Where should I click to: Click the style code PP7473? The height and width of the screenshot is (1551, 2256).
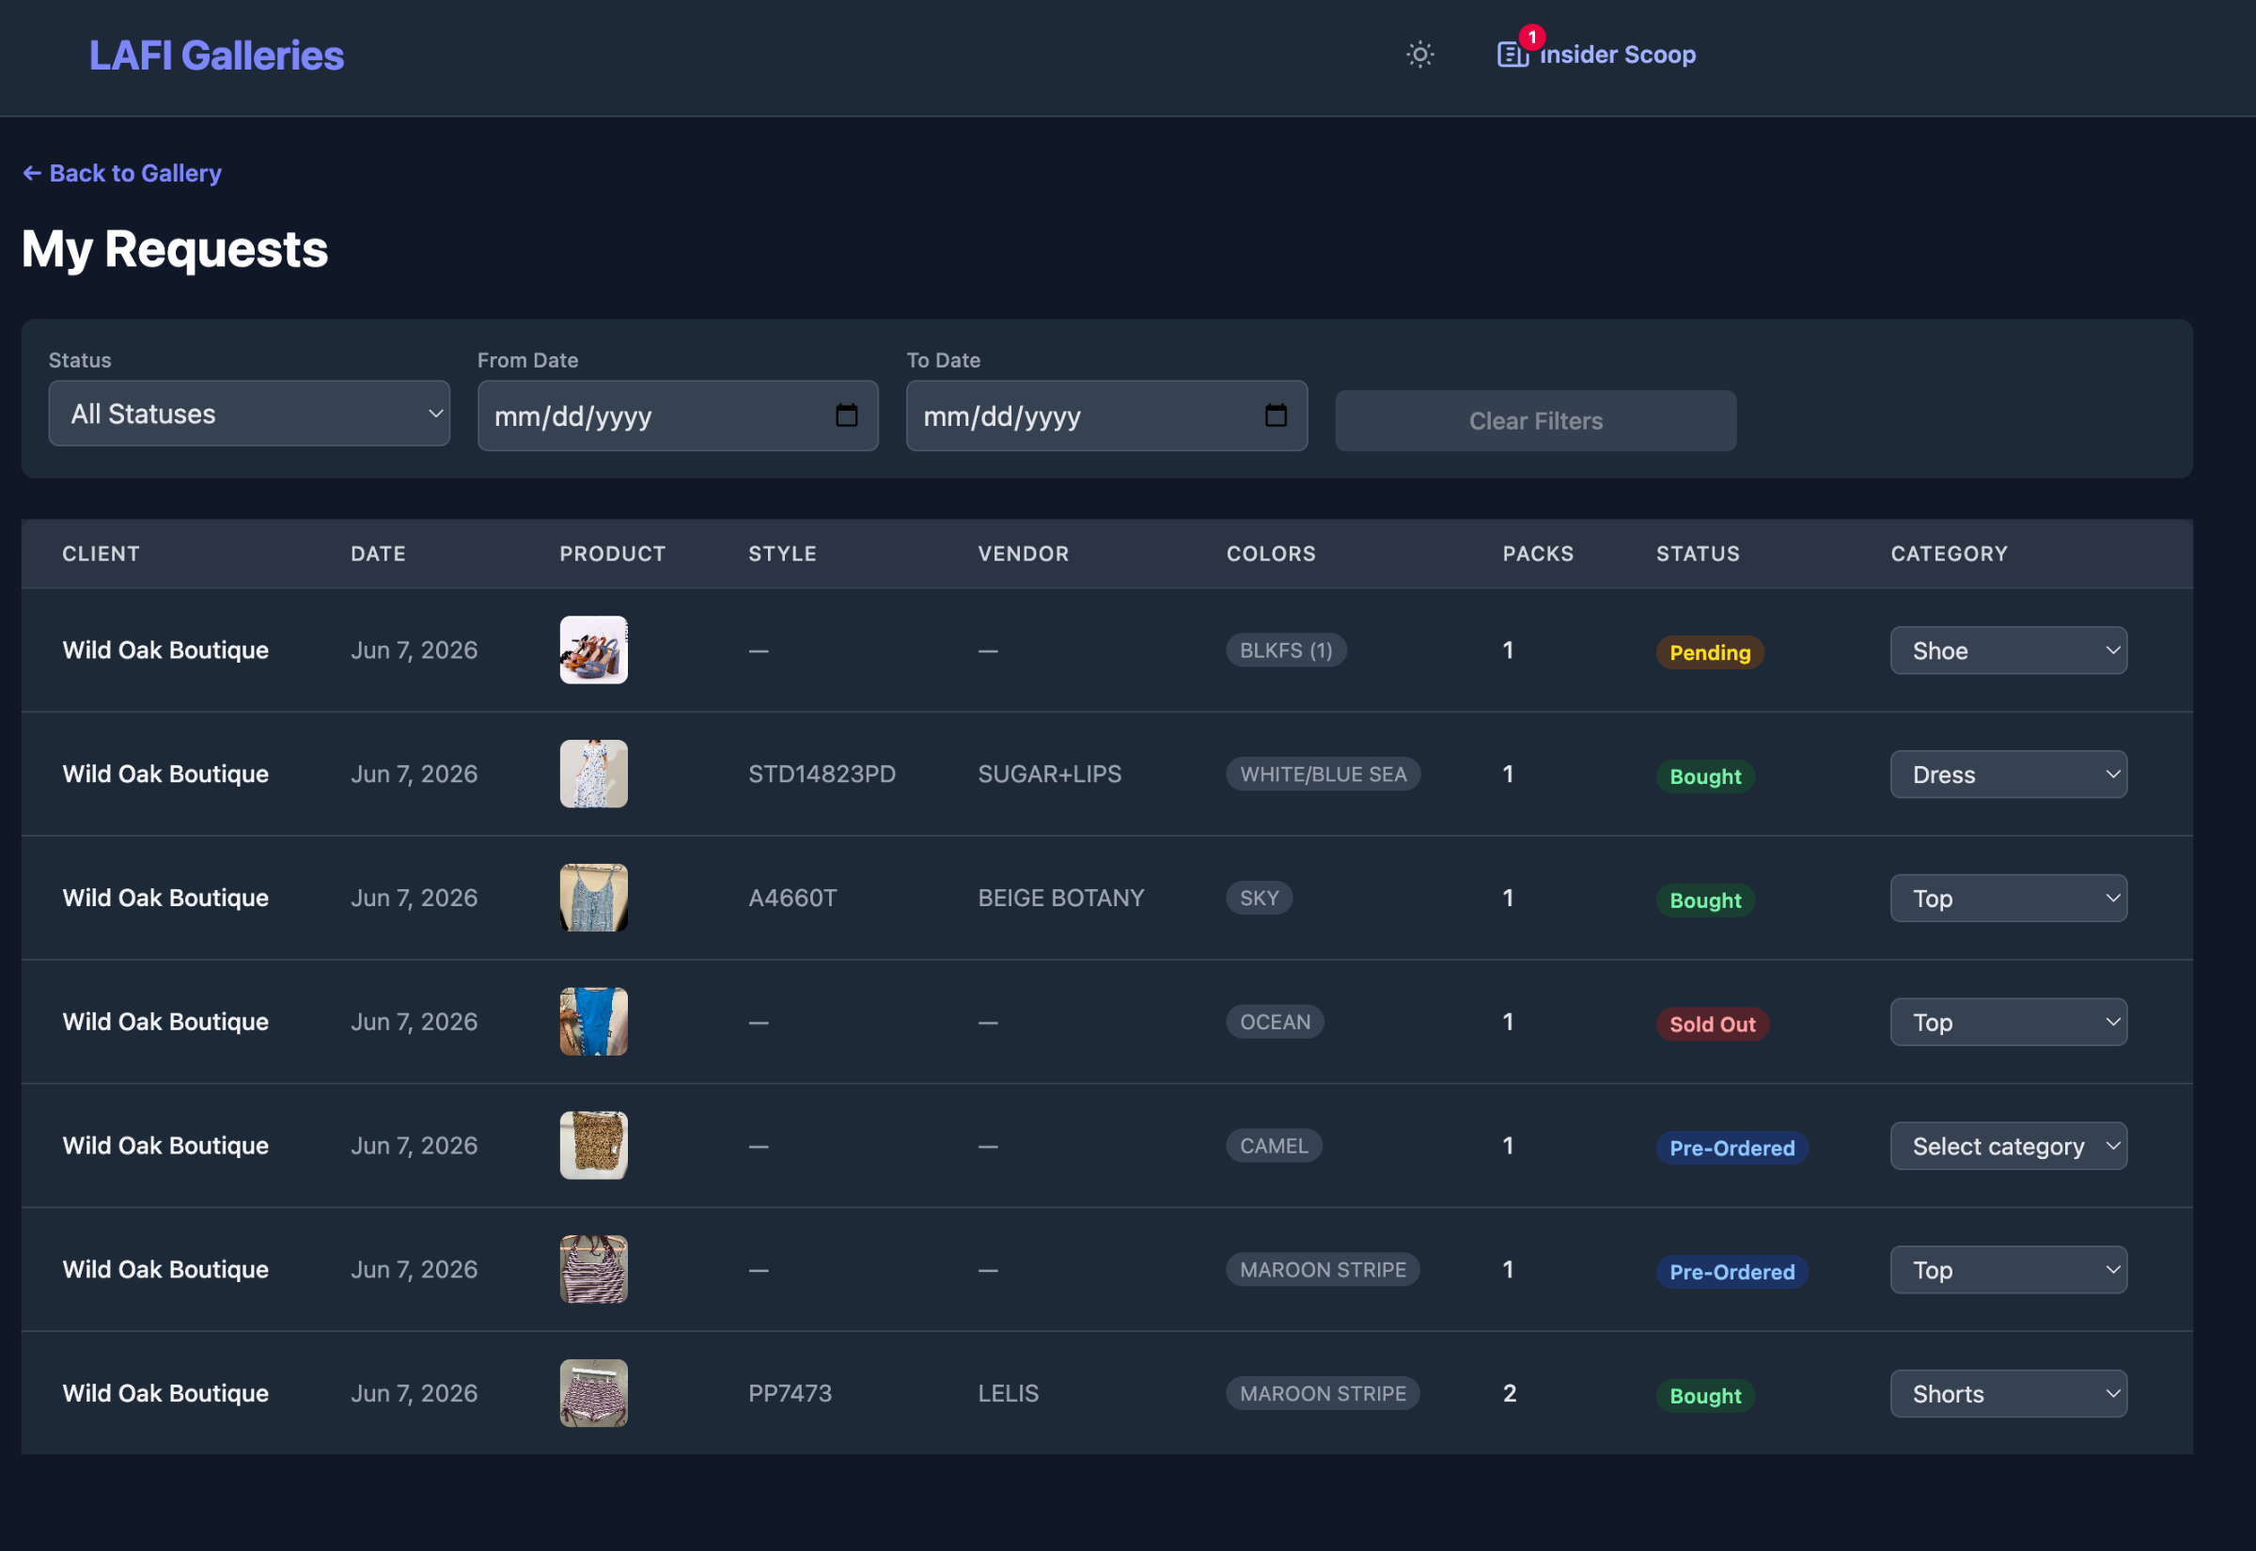point(790,1394)
